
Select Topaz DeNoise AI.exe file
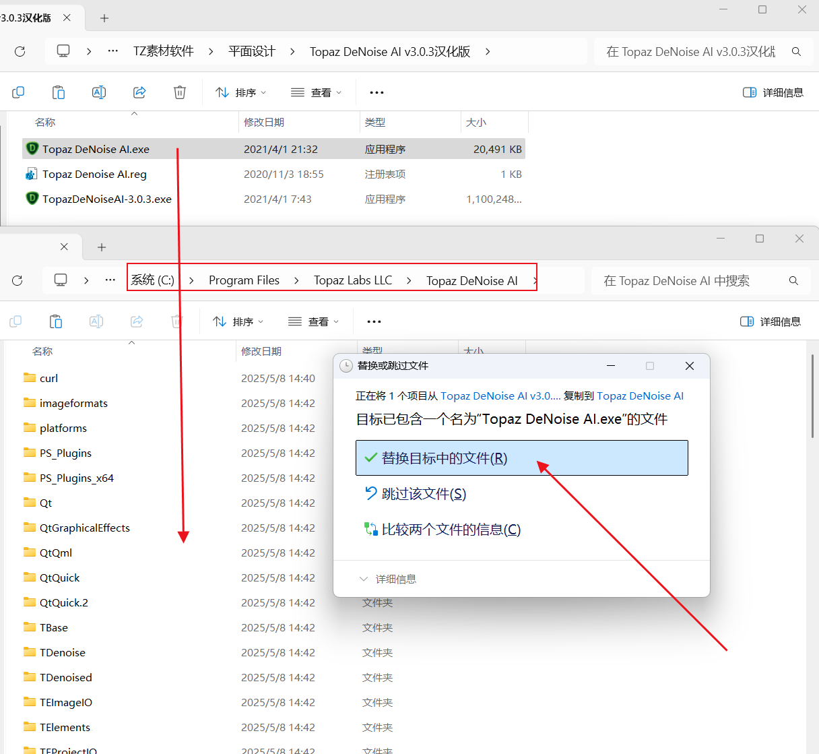click(273, 149)
